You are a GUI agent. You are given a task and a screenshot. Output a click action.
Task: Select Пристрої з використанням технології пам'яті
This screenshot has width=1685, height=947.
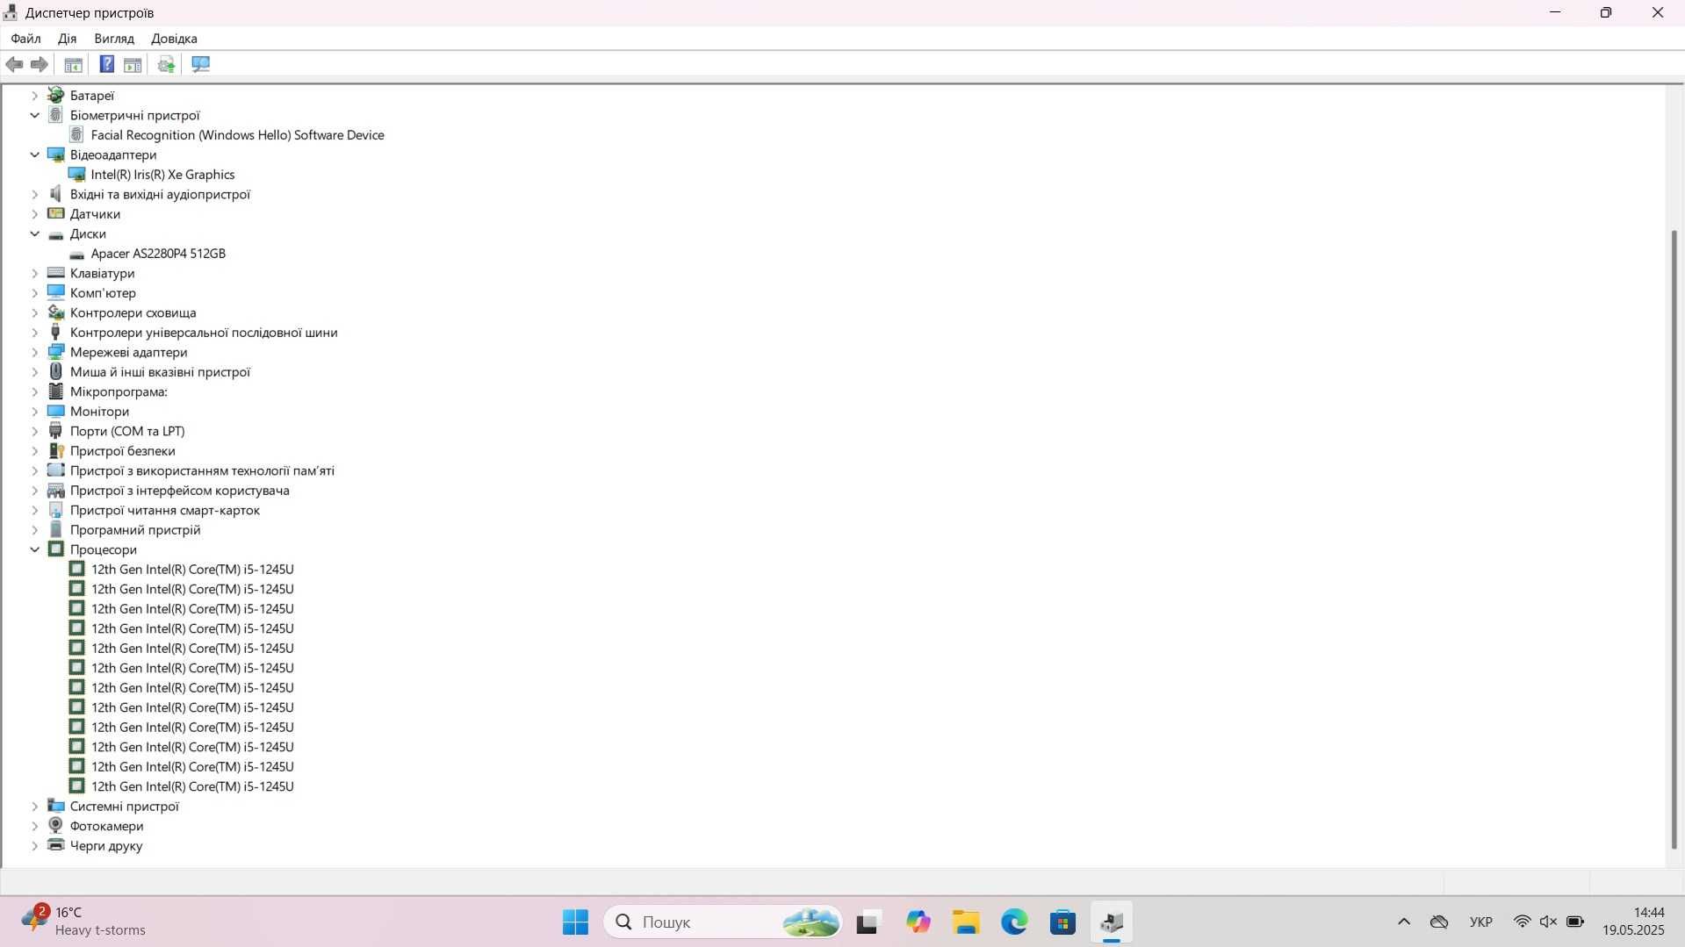[202, 470]
